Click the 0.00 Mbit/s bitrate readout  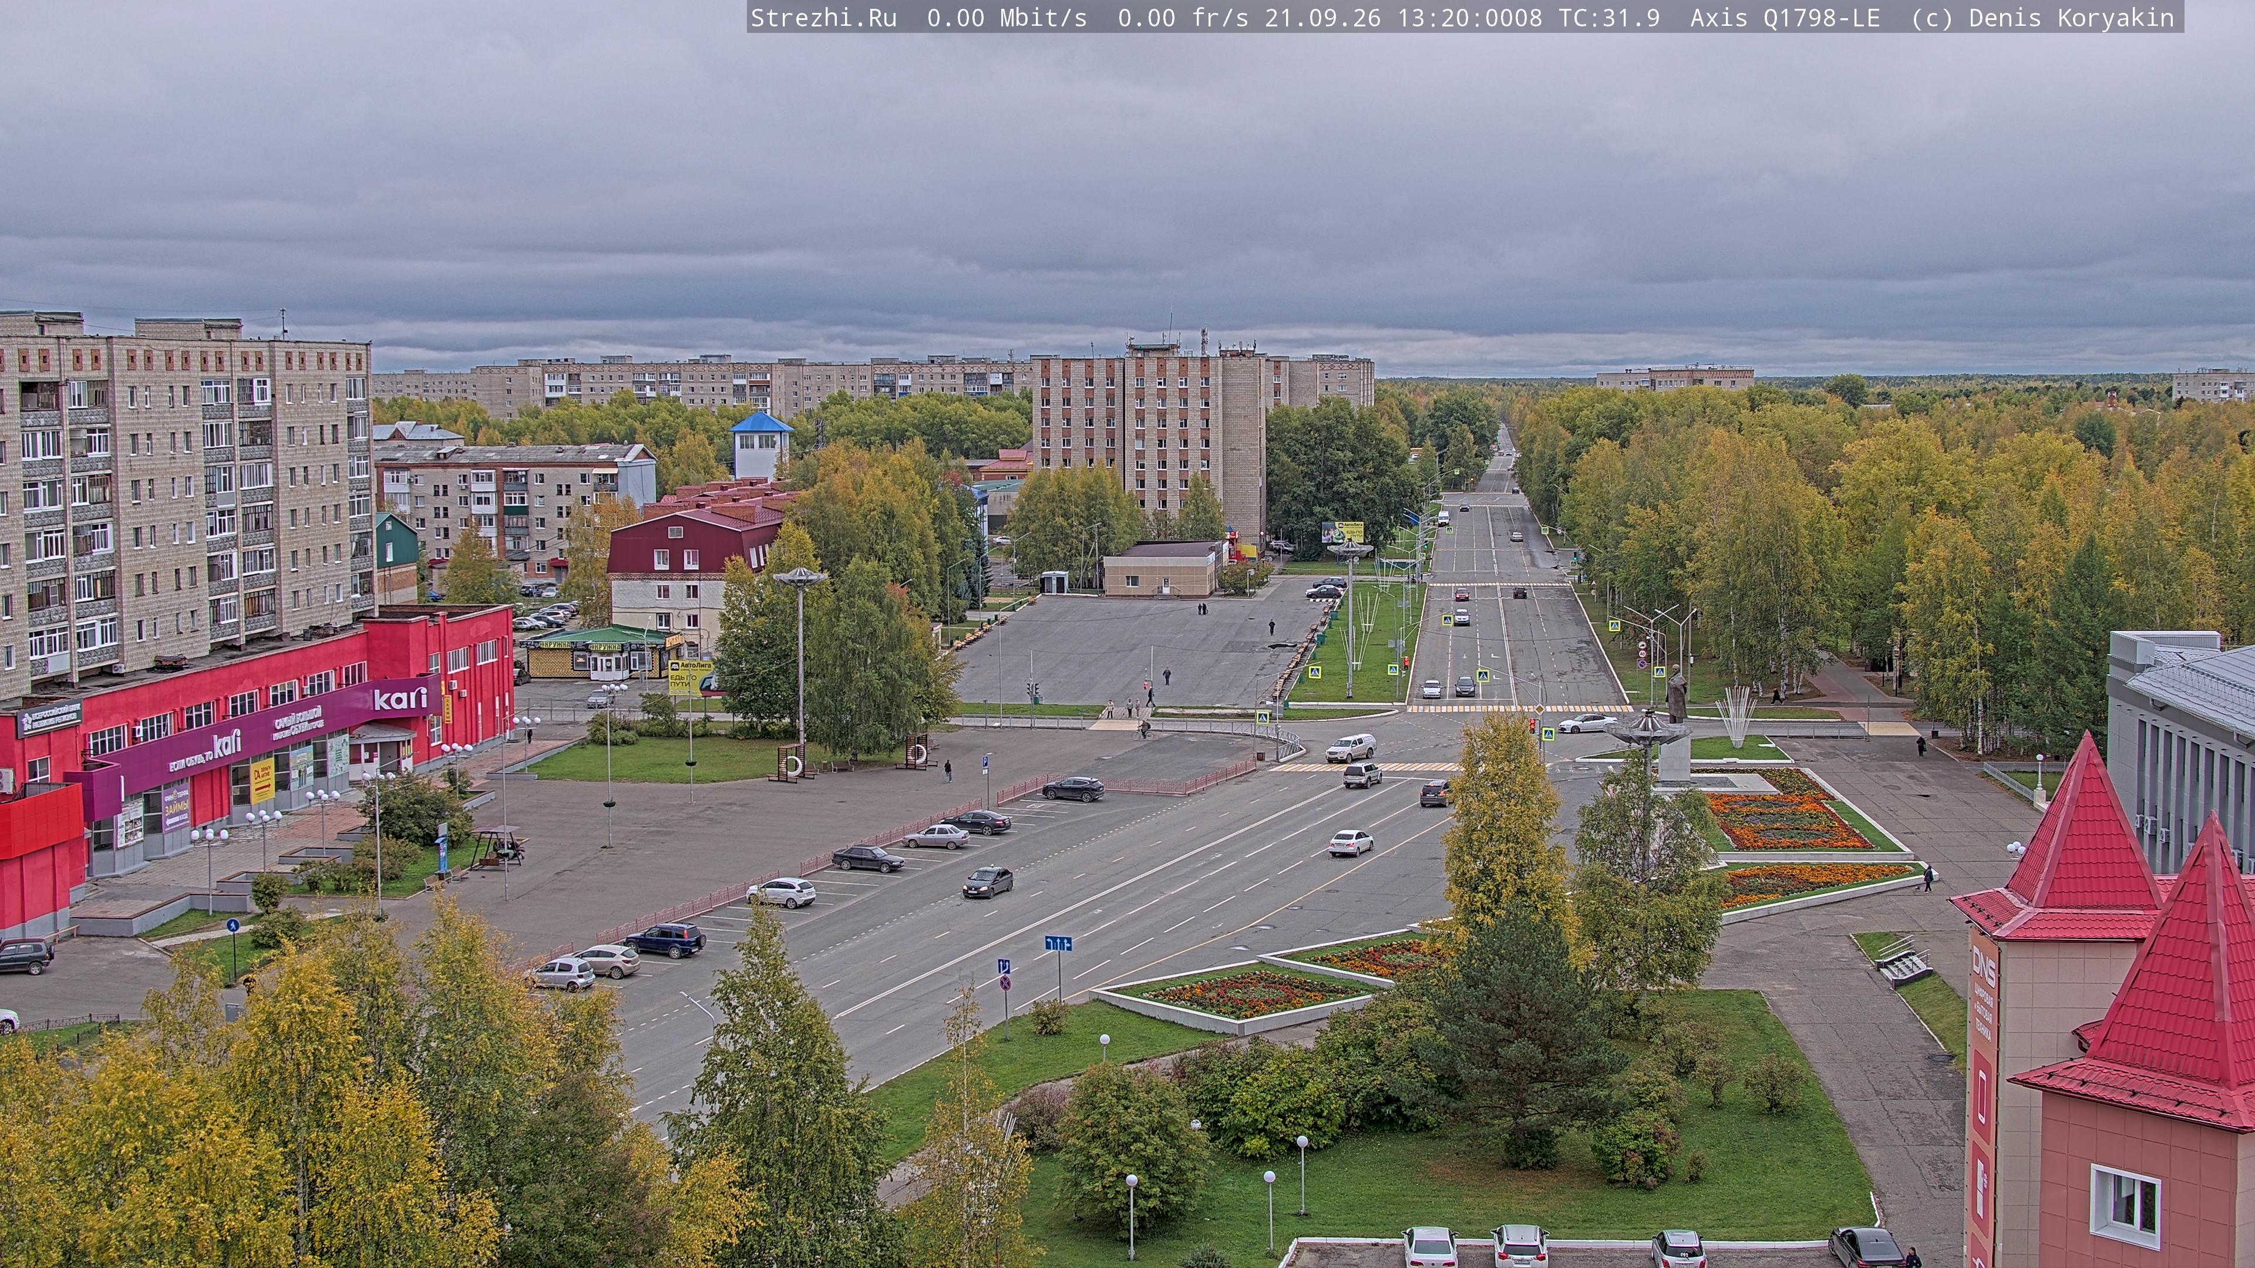[x=1007, y=18]
